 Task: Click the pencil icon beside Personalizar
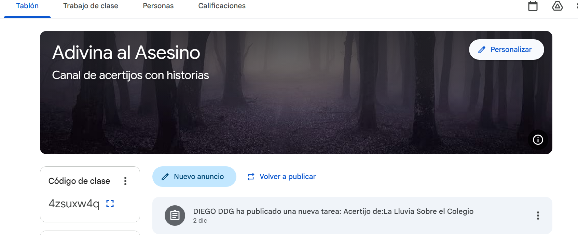pyautogui.click(x=482, y=50)
